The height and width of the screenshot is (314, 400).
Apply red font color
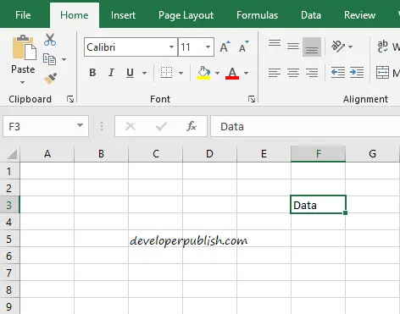pos(232,73)
